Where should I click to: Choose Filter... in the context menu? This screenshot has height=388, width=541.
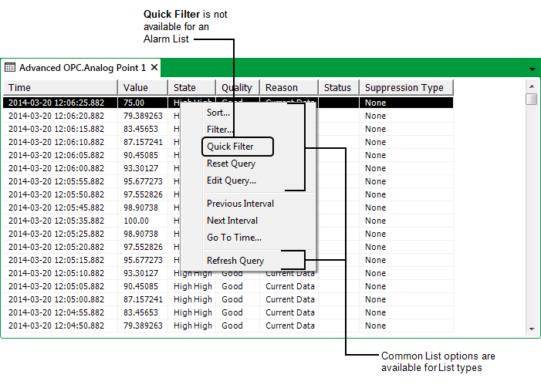pos(220,130)
